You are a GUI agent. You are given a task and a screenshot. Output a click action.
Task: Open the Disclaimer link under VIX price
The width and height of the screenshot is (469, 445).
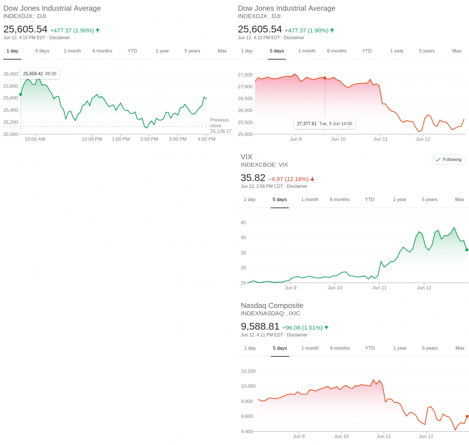pyautogui.click(x=297, y=186)
